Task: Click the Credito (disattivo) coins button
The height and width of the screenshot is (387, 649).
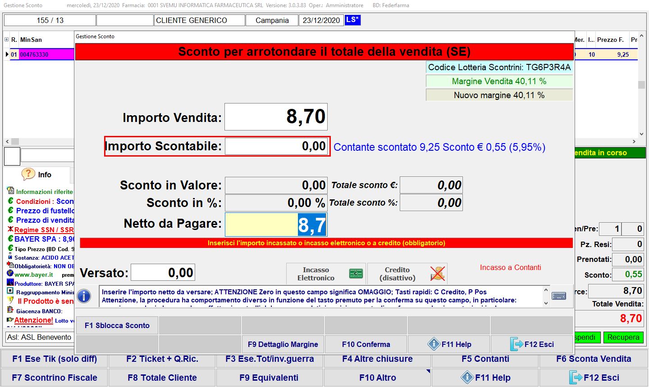Action: pos(407,274)
